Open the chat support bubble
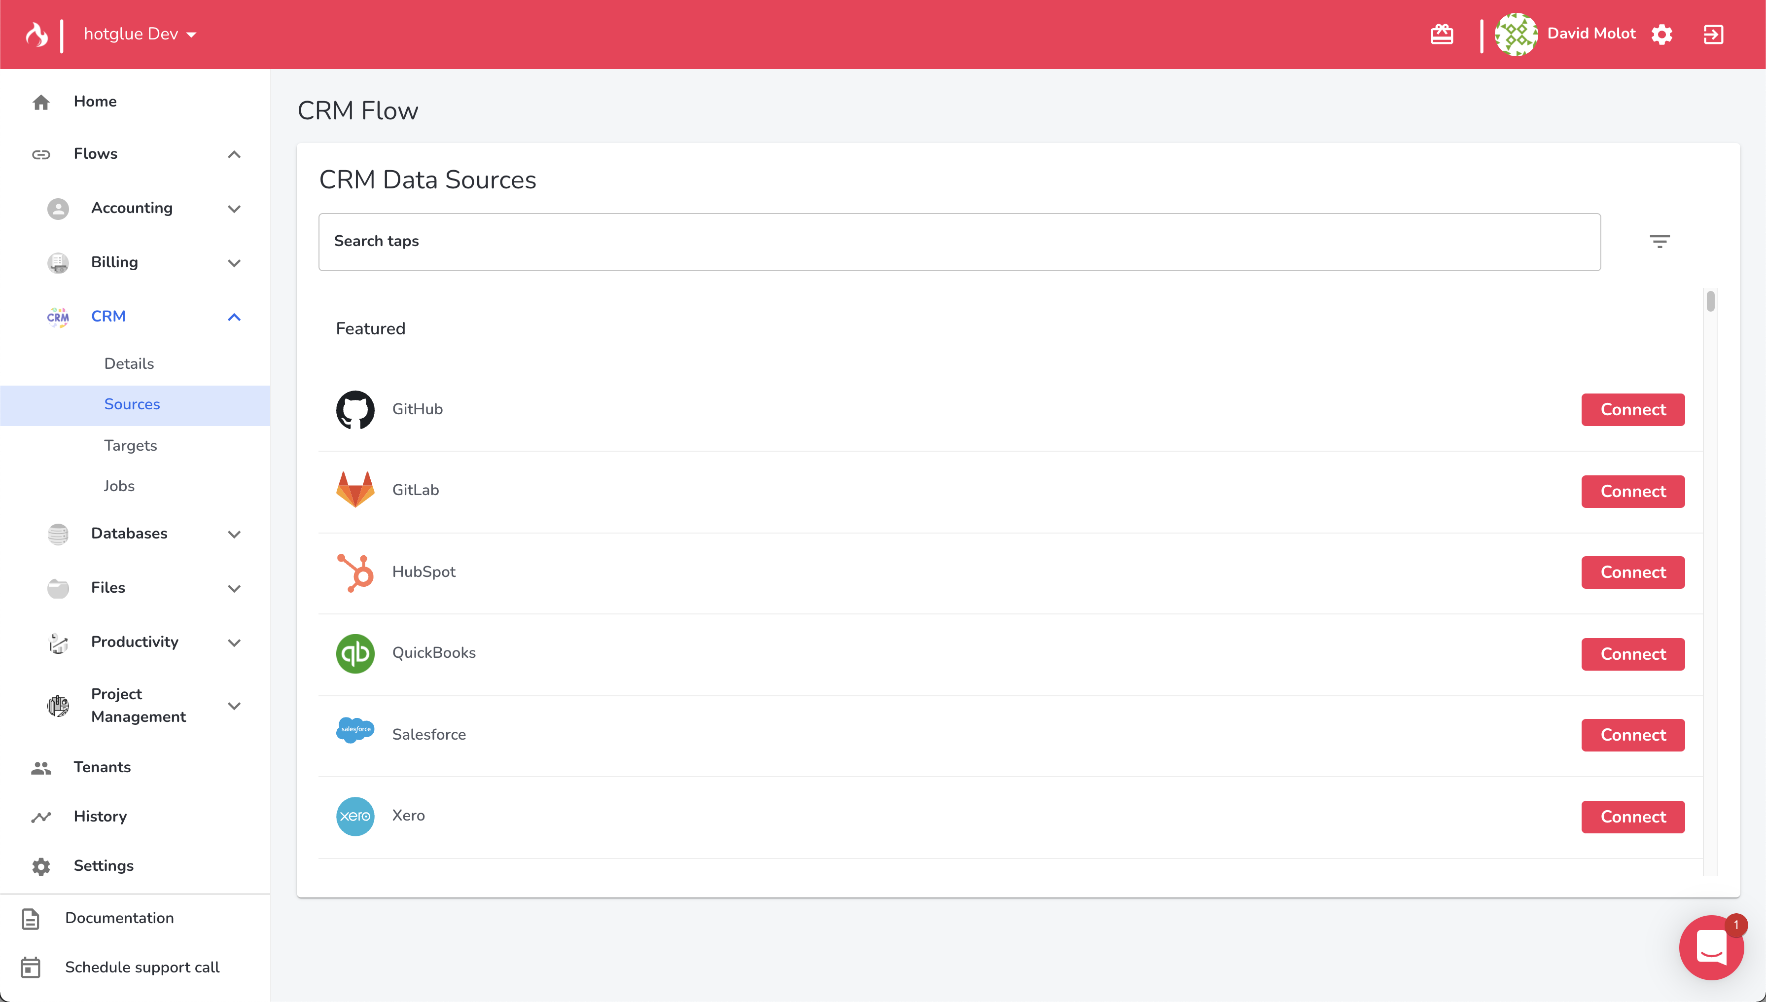The height and width of the screenshot is (1002, 1766). tap(1711, 948)
